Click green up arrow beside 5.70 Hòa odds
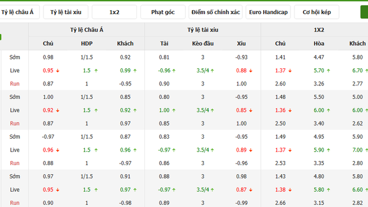 (x=328, y=71)
